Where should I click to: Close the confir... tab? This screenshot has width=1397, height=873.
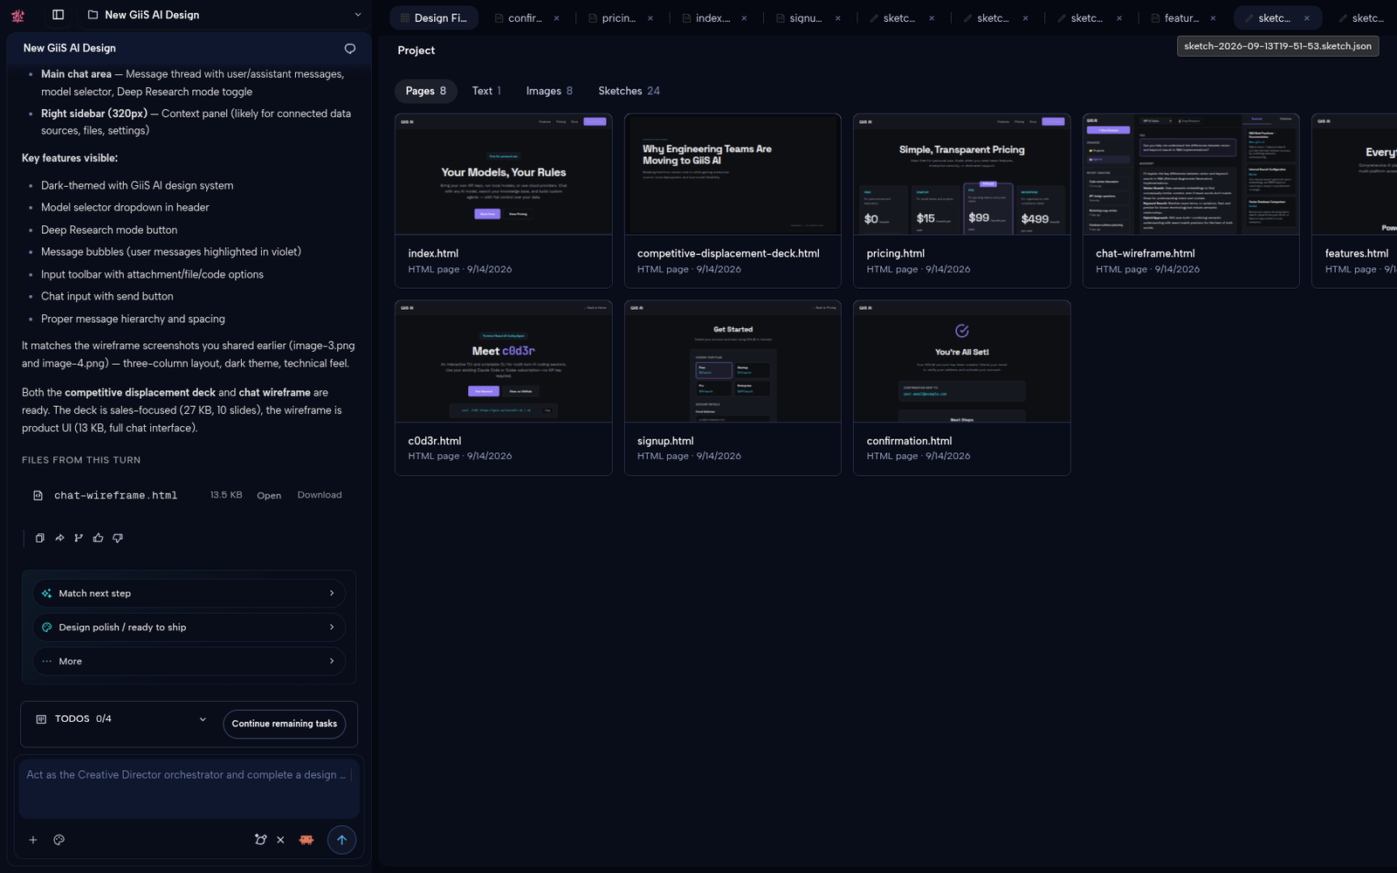pyautogui.click(x=556, y=18)
